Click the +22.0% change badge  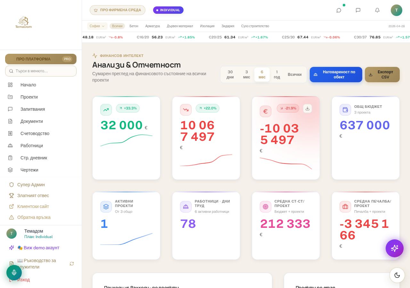[x=208, y=108]
